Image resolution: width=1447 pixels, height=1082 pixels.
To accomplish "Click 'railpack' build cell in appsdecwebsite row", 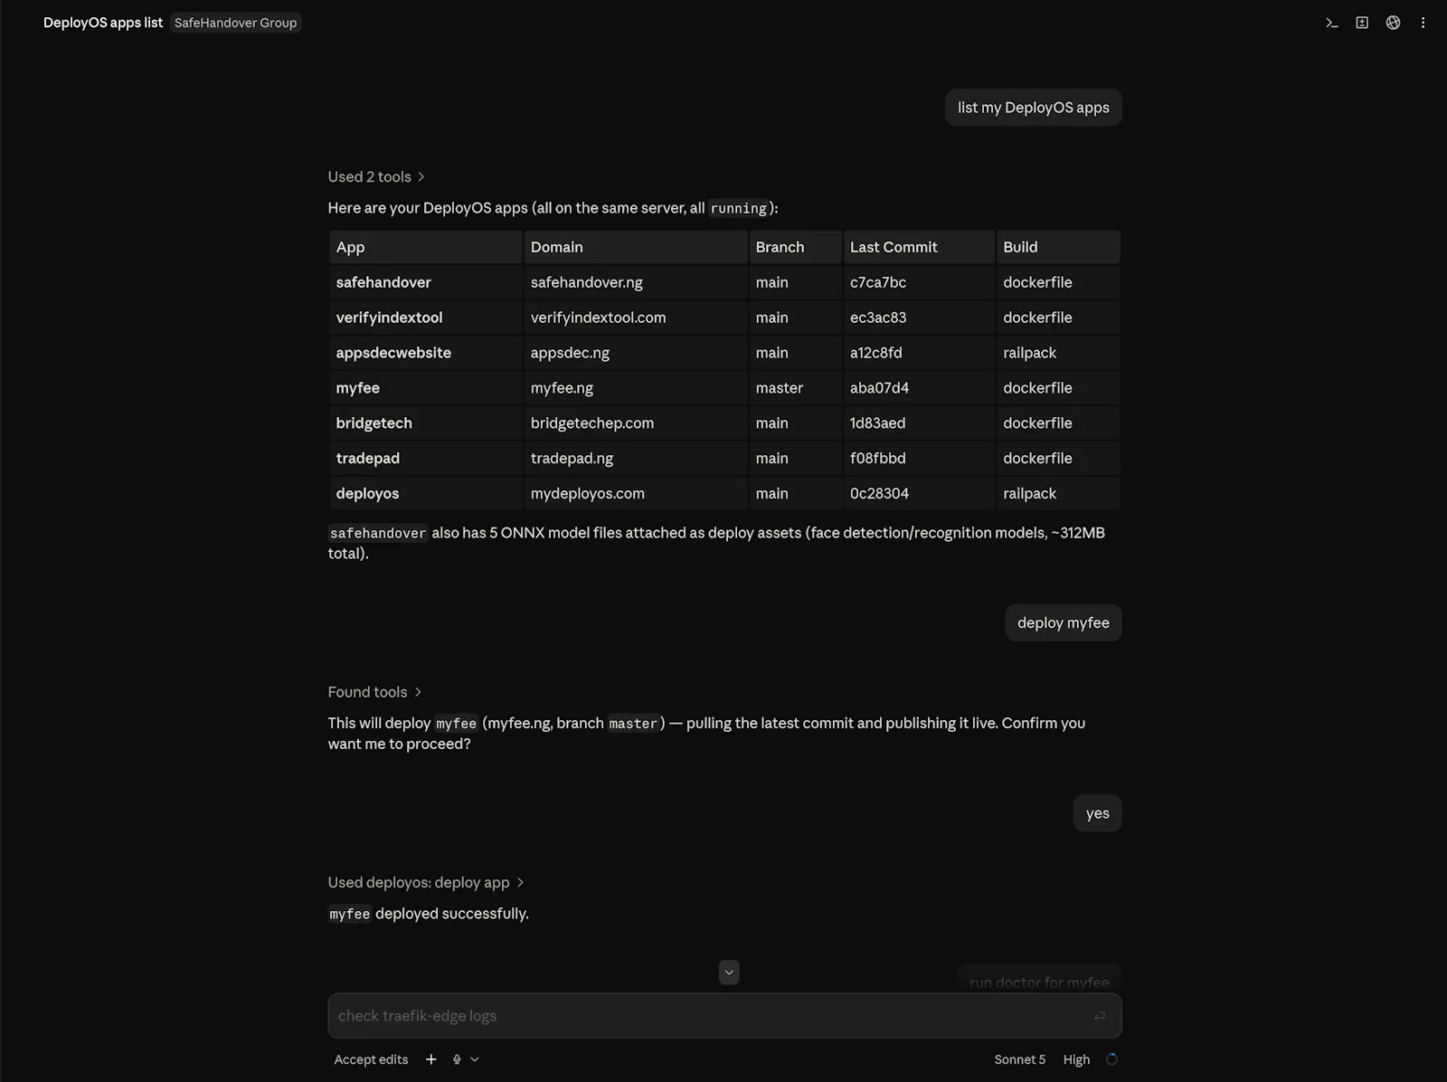I will [x=1058, y=353].
